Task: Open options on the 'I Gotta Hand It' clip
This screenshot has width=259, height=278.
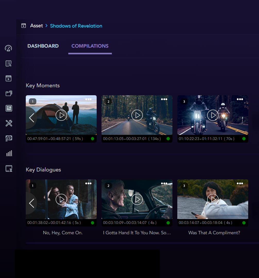Action: coord(164,183)
